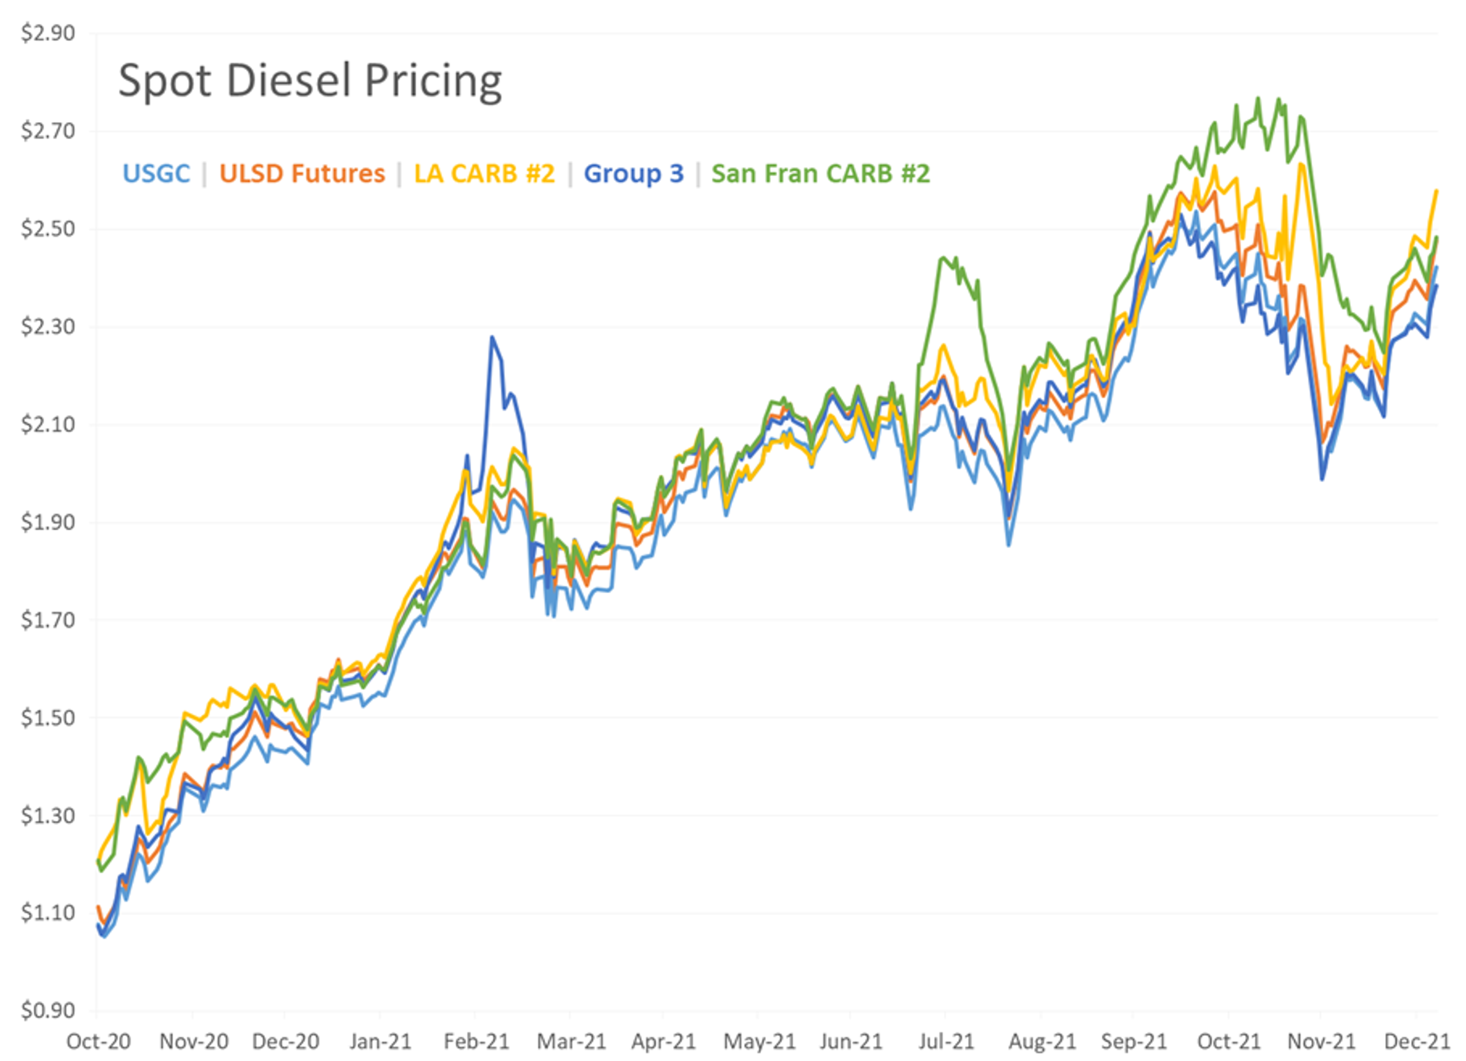Click the Mar-21 x-axis label
Viewport: 1466px width, 1061px height.
click(x=572, y=1041)
